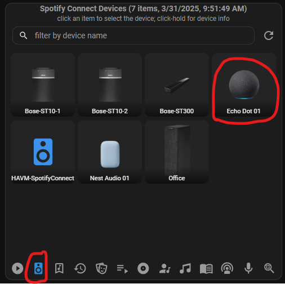This screenshot has height=284, width=285.
Task: Open the Audiobook Favorites book icon
Action: (x=206, y=269)
